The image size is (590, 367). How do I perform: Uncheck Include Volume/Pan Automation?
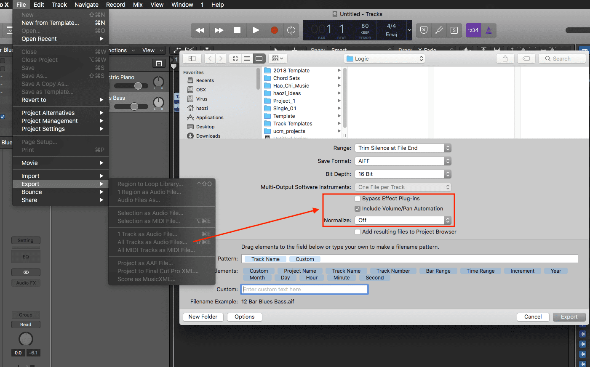(x=358, y=209)
